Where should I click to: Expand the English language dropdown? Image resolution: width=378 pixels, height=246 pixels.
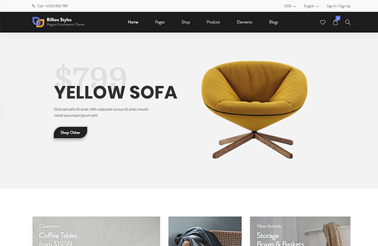pos(311,6)
